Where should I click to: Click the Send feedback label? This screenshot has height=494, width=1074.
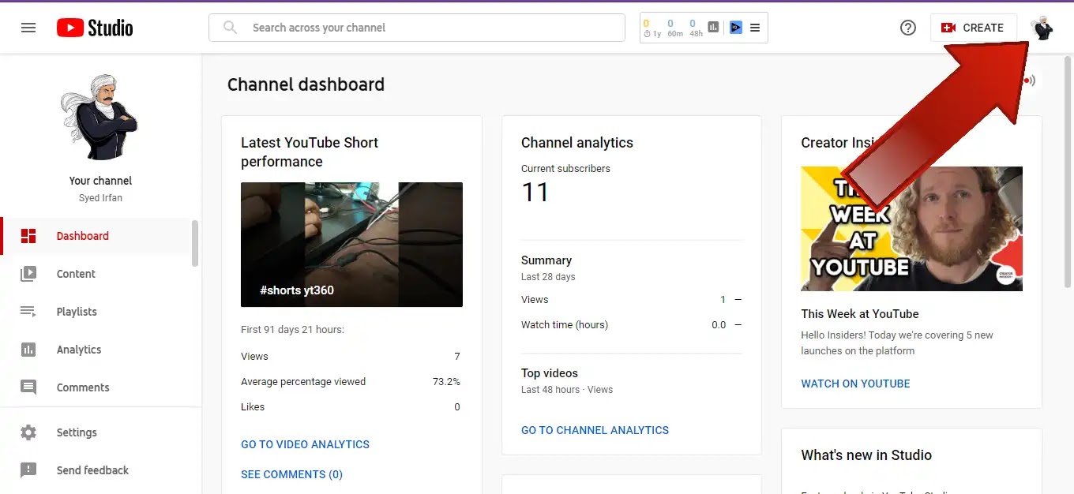coord(92,470)
